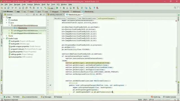Close the MainActivity.java tab
Screen dimensions: 180x101
click(82, 15)
